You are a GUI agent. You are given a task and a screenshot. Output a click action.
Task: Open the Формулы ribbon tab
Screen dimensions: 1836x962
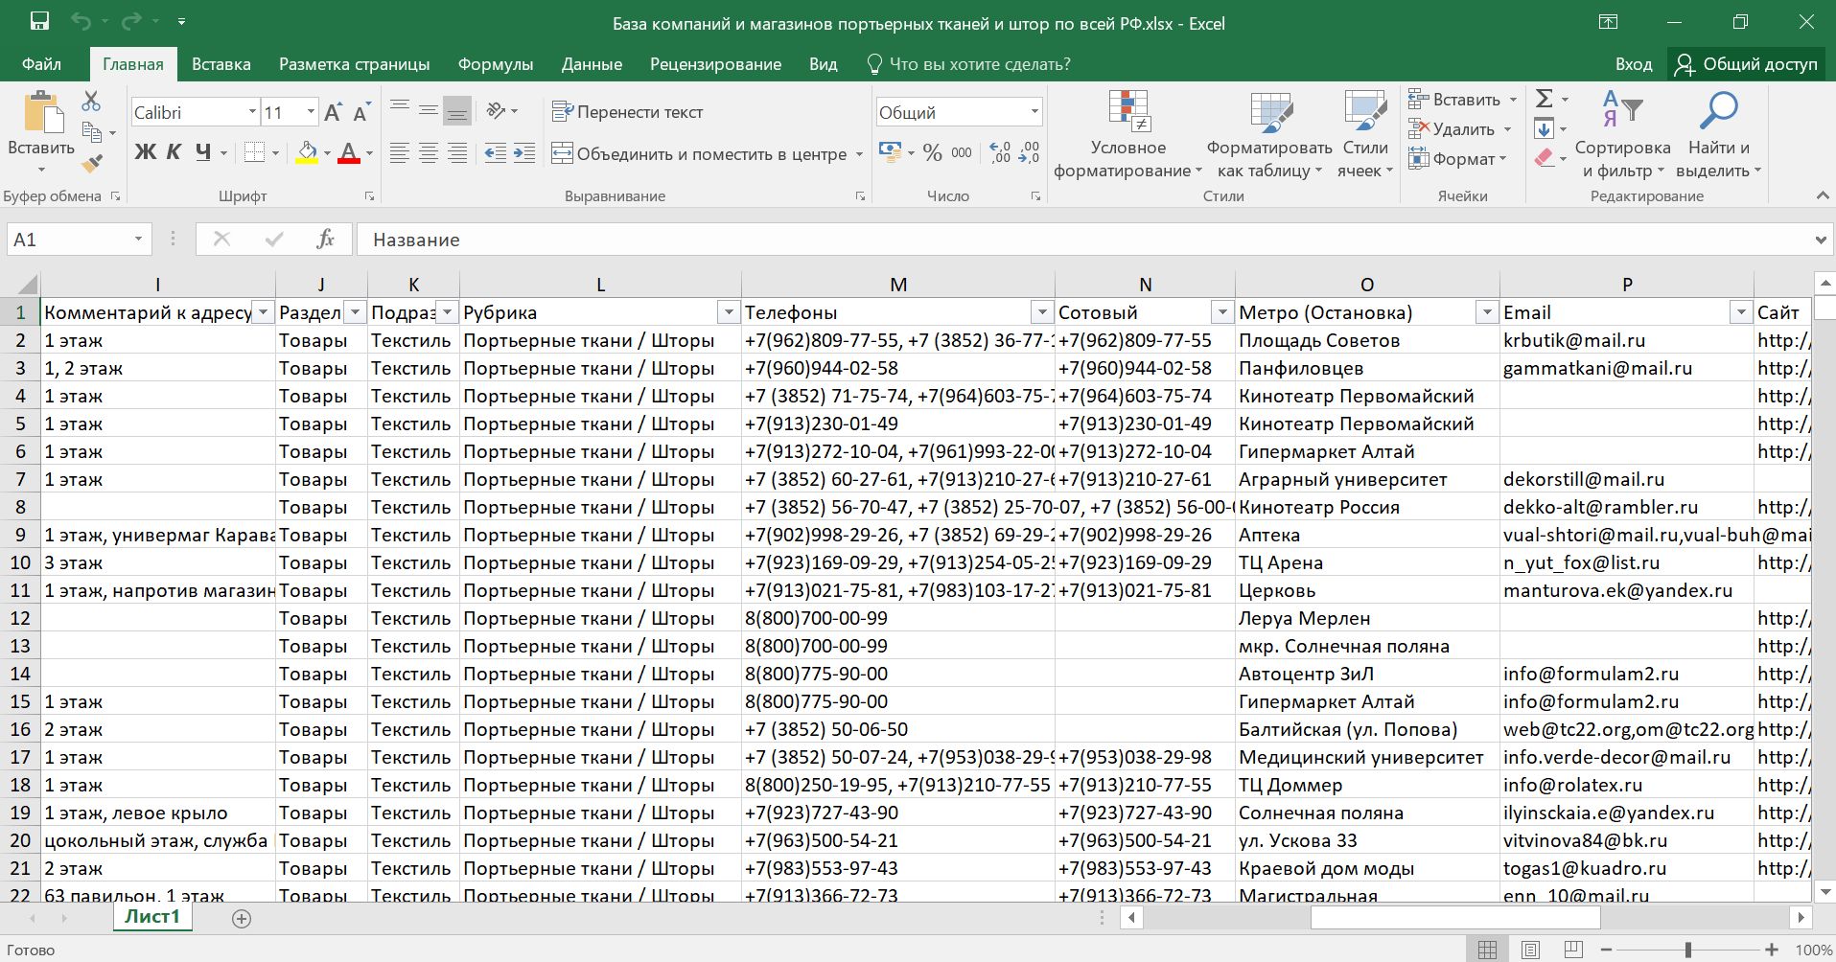(495, 64)
